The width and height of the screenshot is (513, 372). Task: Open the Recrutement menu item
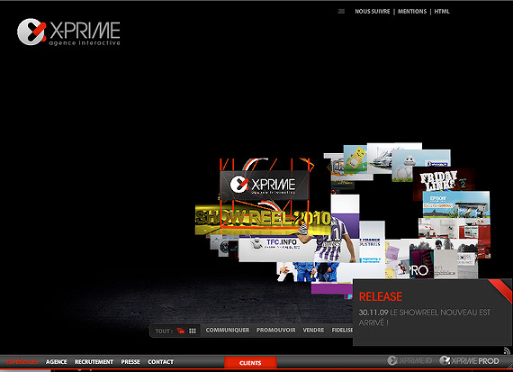pyautogui.click(x=94, y=362)
